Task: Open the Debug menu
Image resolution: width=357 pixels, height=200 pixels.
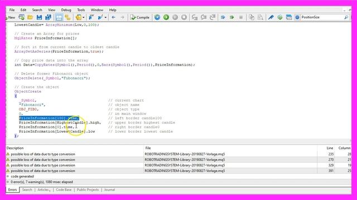Action: 66,10
